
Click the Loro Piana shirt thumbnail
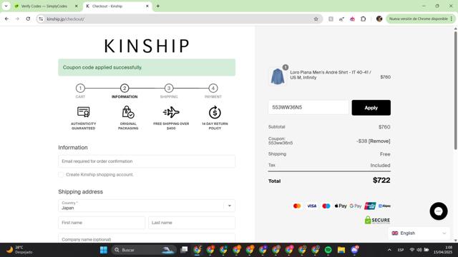(x=278, y=76)
